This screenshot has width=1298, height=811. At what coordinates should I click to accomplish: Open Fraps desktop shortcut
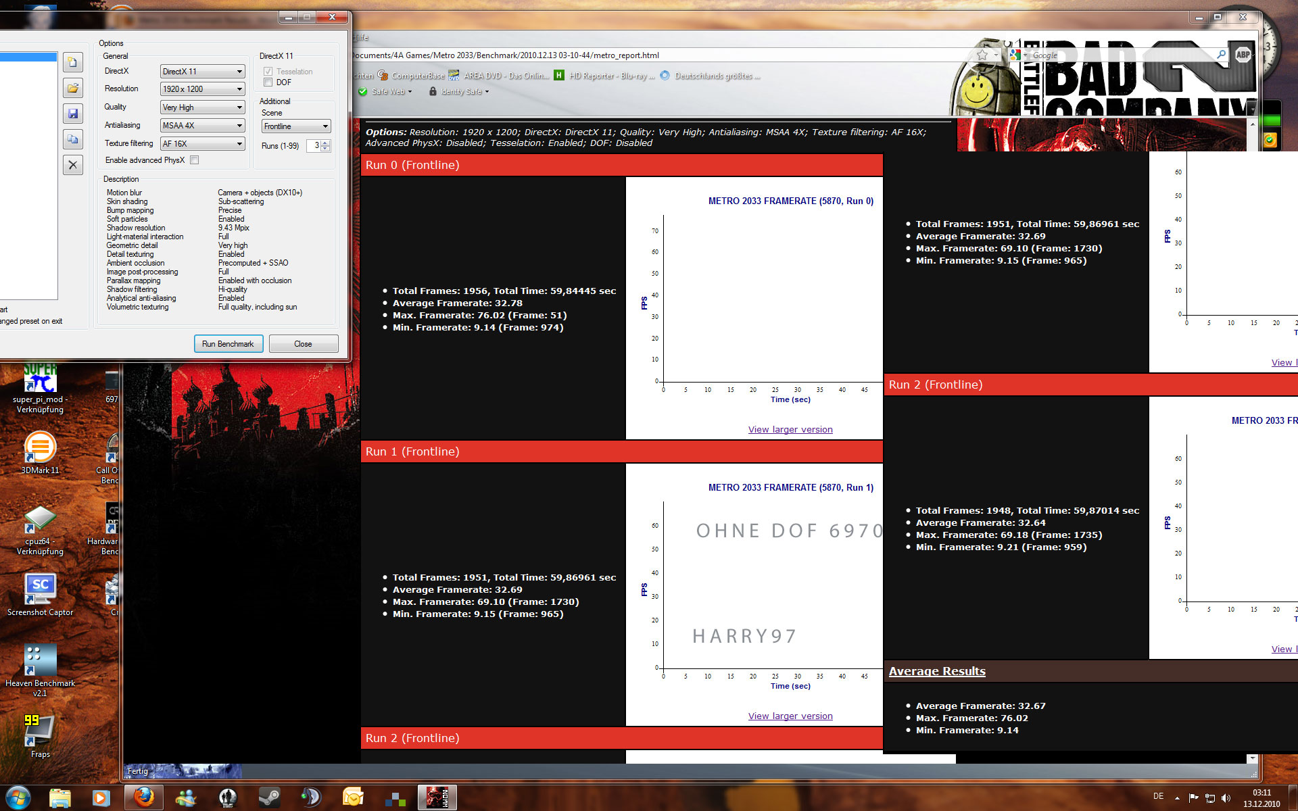pos(40,737)
